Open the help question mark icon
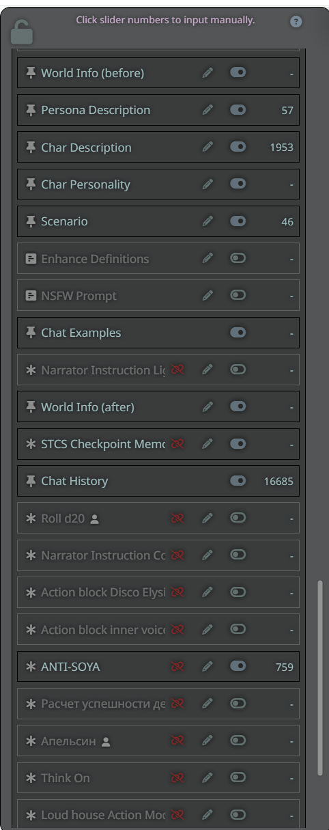 (x=296, y=22)
